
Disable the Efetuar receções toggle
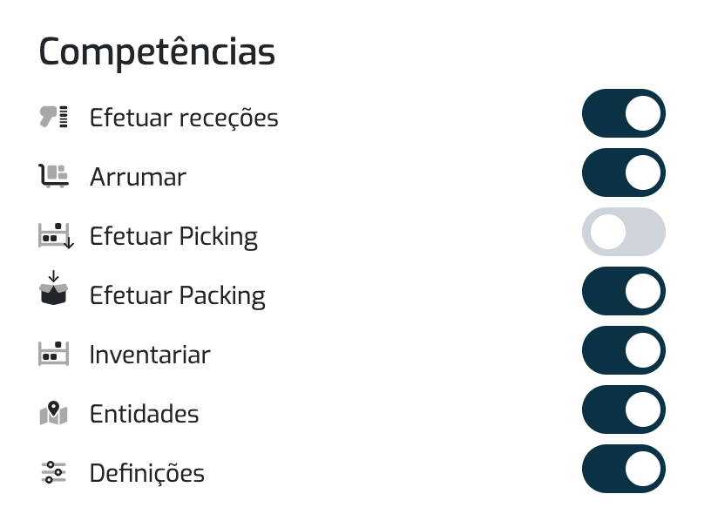click(624, 113)
